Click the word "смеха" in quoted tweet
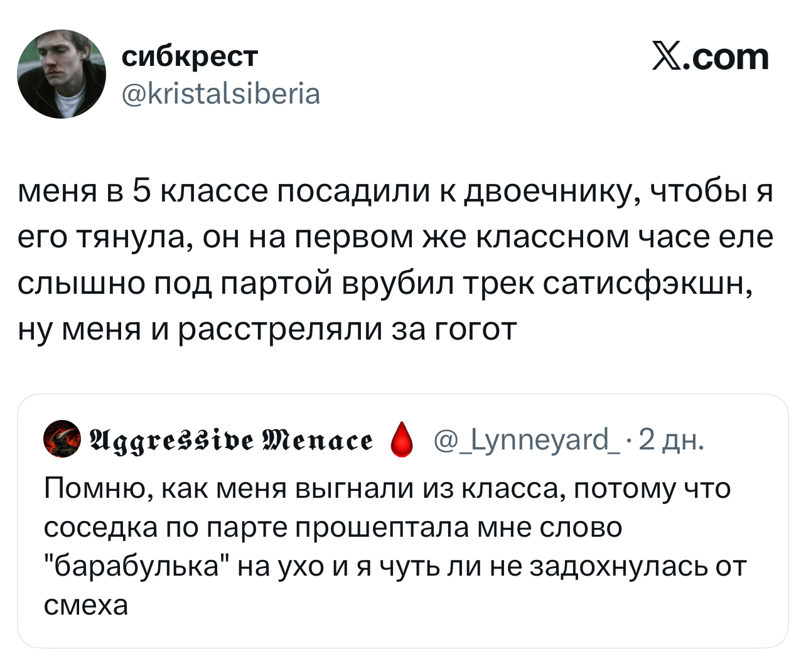 click(x=86, y=605)
